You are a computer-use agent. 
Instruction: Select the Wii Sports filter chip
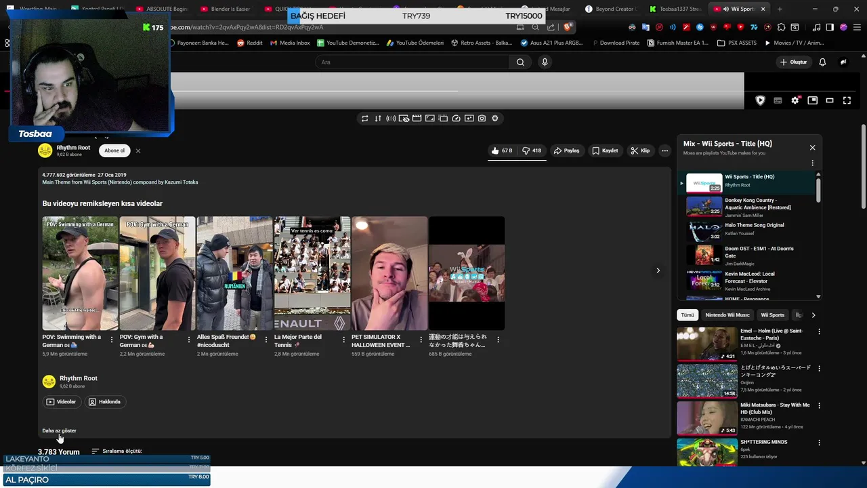(772, 315)
